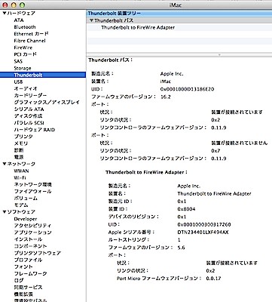Click the pane splitter handle
Viewport: 272px width, 302px height.
219,55
